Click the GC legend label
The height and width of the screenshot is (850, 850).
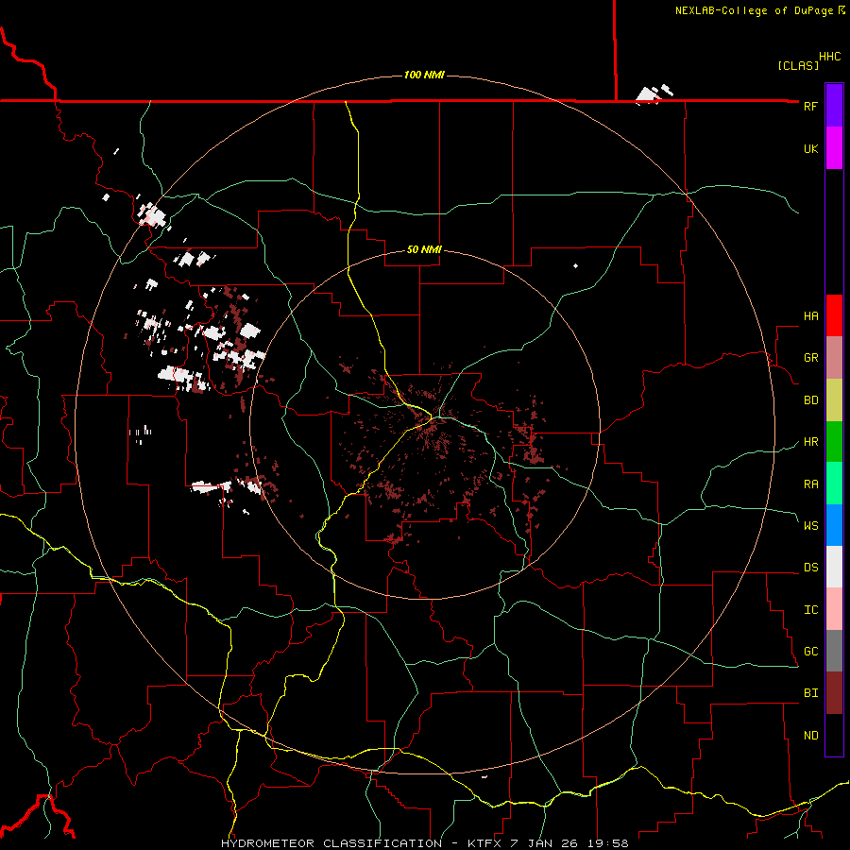[x=810, y=651]
